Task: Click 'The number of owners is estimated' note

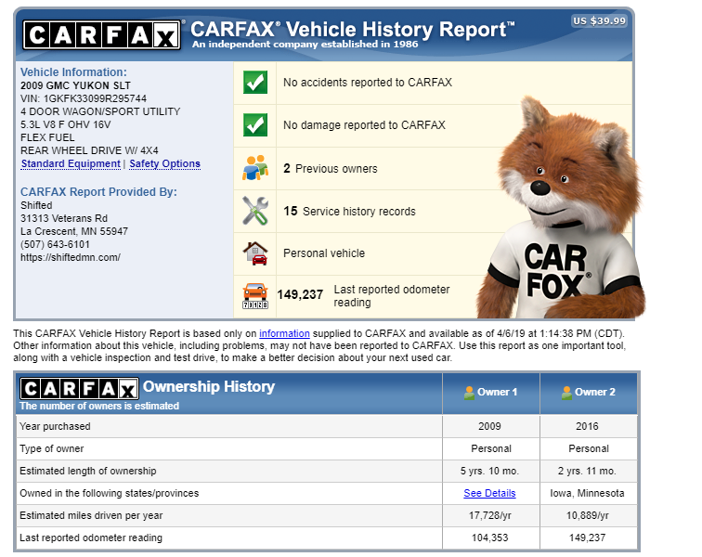Action: (x=99, y=406)
